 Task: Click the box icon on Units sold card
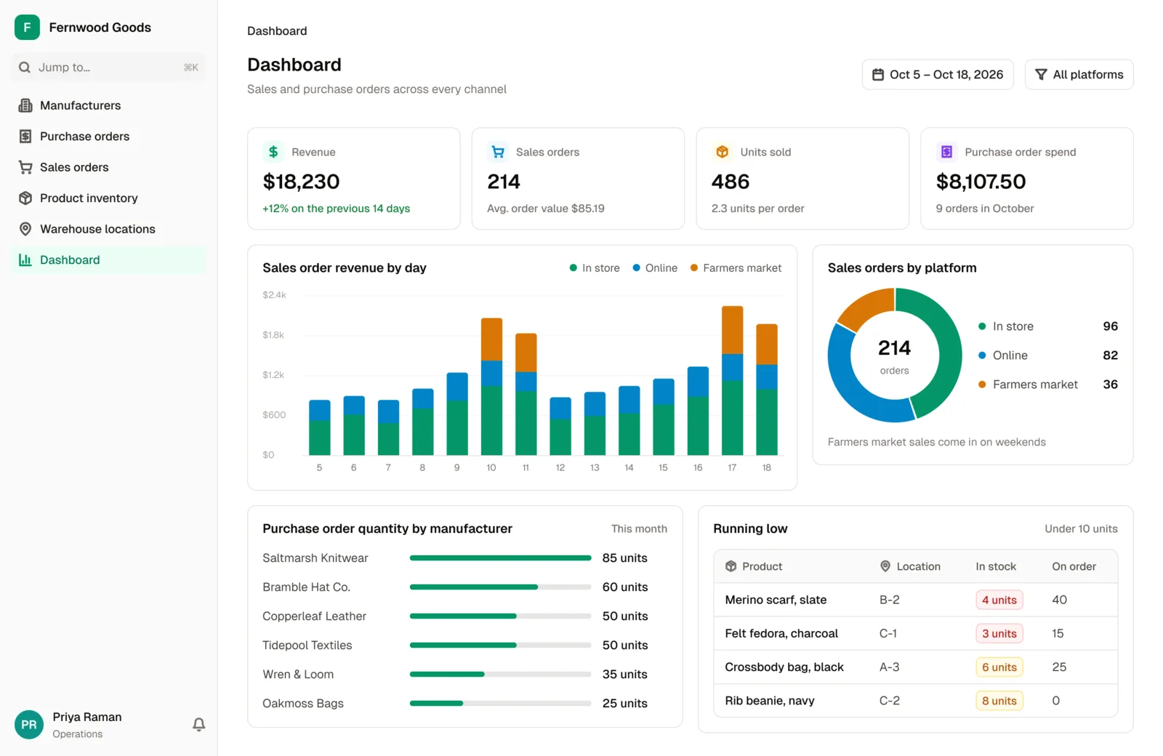(x=723, y=152)
